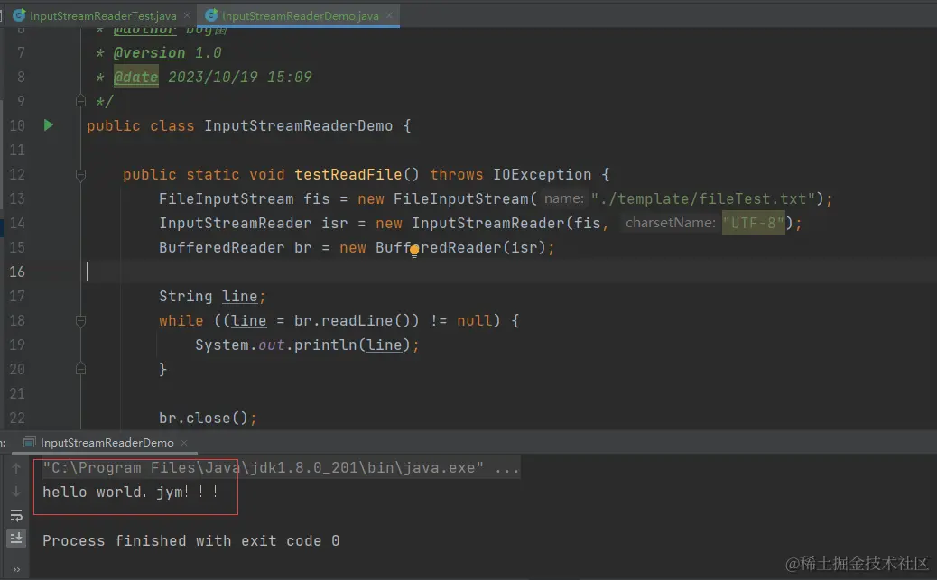Image resolution: width=937 pixels, height=580 pixels.
Task: Click the "./template/fileTest.txt" path string
Action: 702,198
